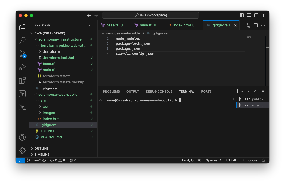Image resolution: width=285 pixels, height=184 pixels.
Task: Switch to the base.tf editor tab
Action: tap(114, 25)
